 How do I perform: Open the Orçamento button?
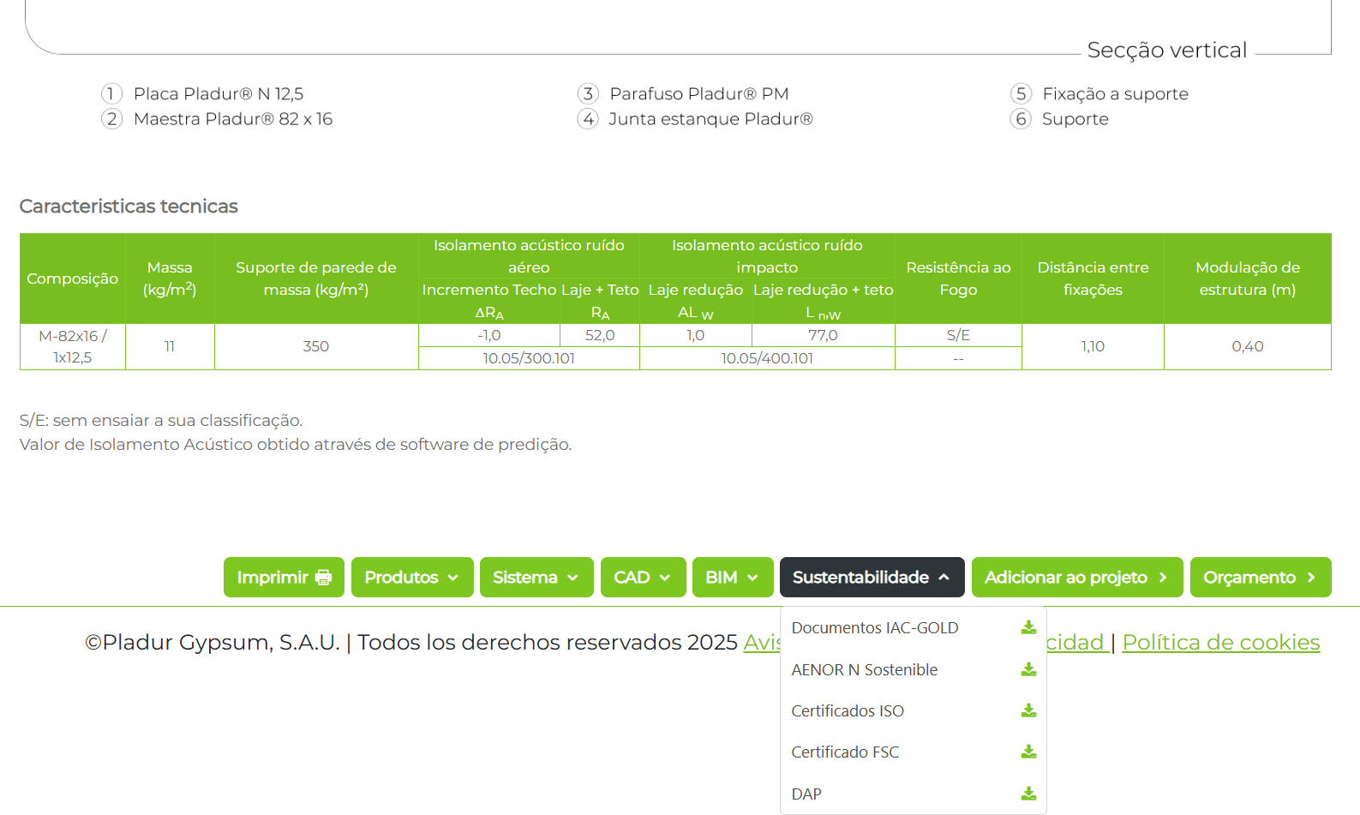pos(1261,578)
